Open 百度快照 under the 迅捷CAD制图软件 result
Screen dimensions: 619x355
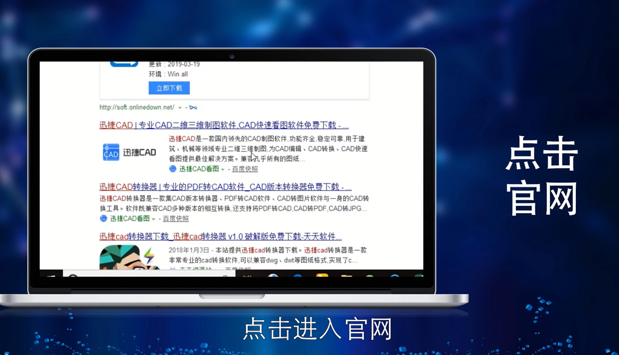245,169
